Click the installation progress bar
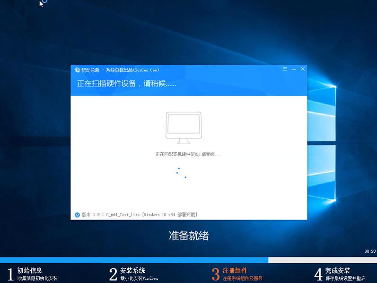The width and height of the screenshot is (377, 283). 188,260
